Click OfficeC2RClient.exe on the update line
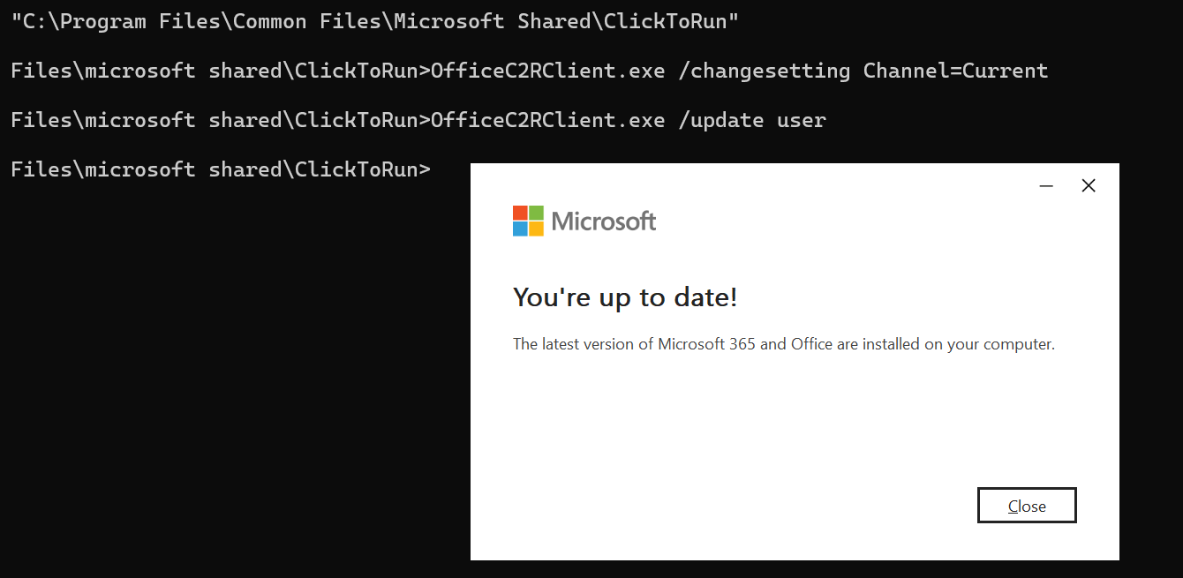The width and height of the screenshot is (1183, 578). coord(547,120)
